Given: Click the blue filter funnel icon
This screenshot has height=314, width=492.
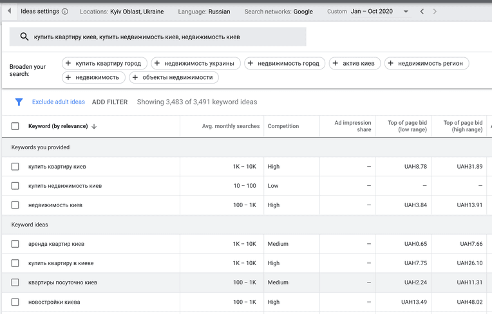Looking at the screenshot, I should pyautogui.click(x=19, y=102).
